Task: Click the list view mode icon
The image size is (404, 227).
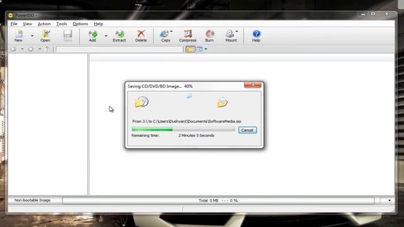Action: [x=199, y=49]
